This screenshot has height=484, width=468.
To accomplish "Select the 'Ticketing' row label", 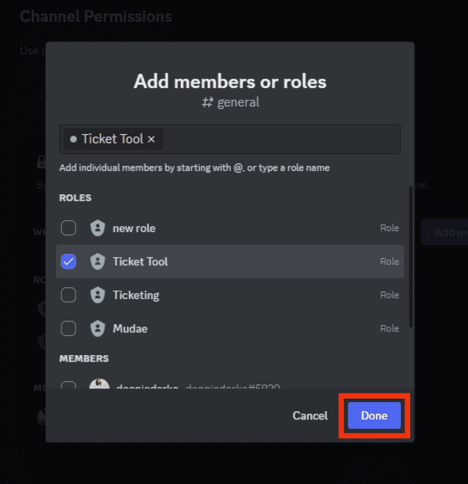I will point(136,296).
